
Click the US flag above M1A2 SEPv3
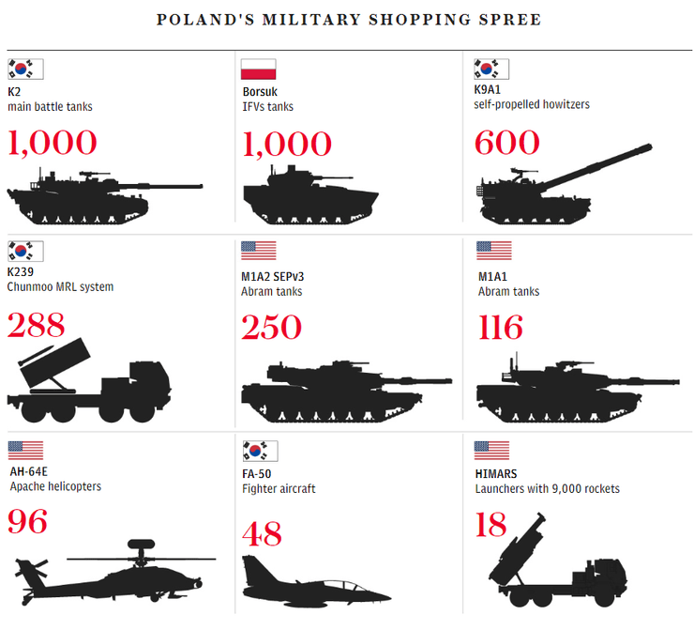(259, 251)
